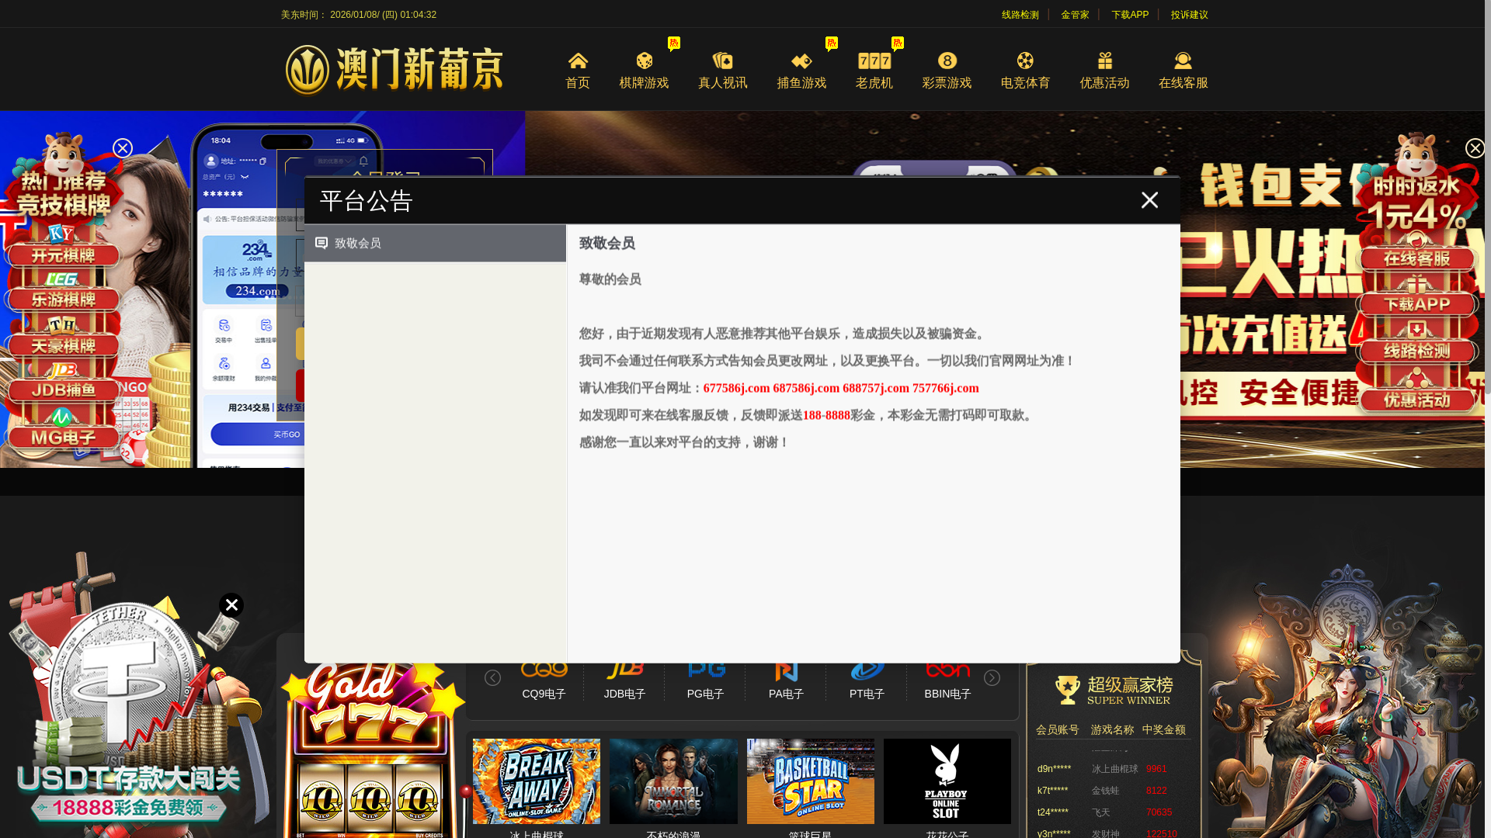Image resolution: width=1491 pixels, height=838 pixels.
Task: Open Immortal Romance game thumbnail
Action: click(x=673, y=781)
